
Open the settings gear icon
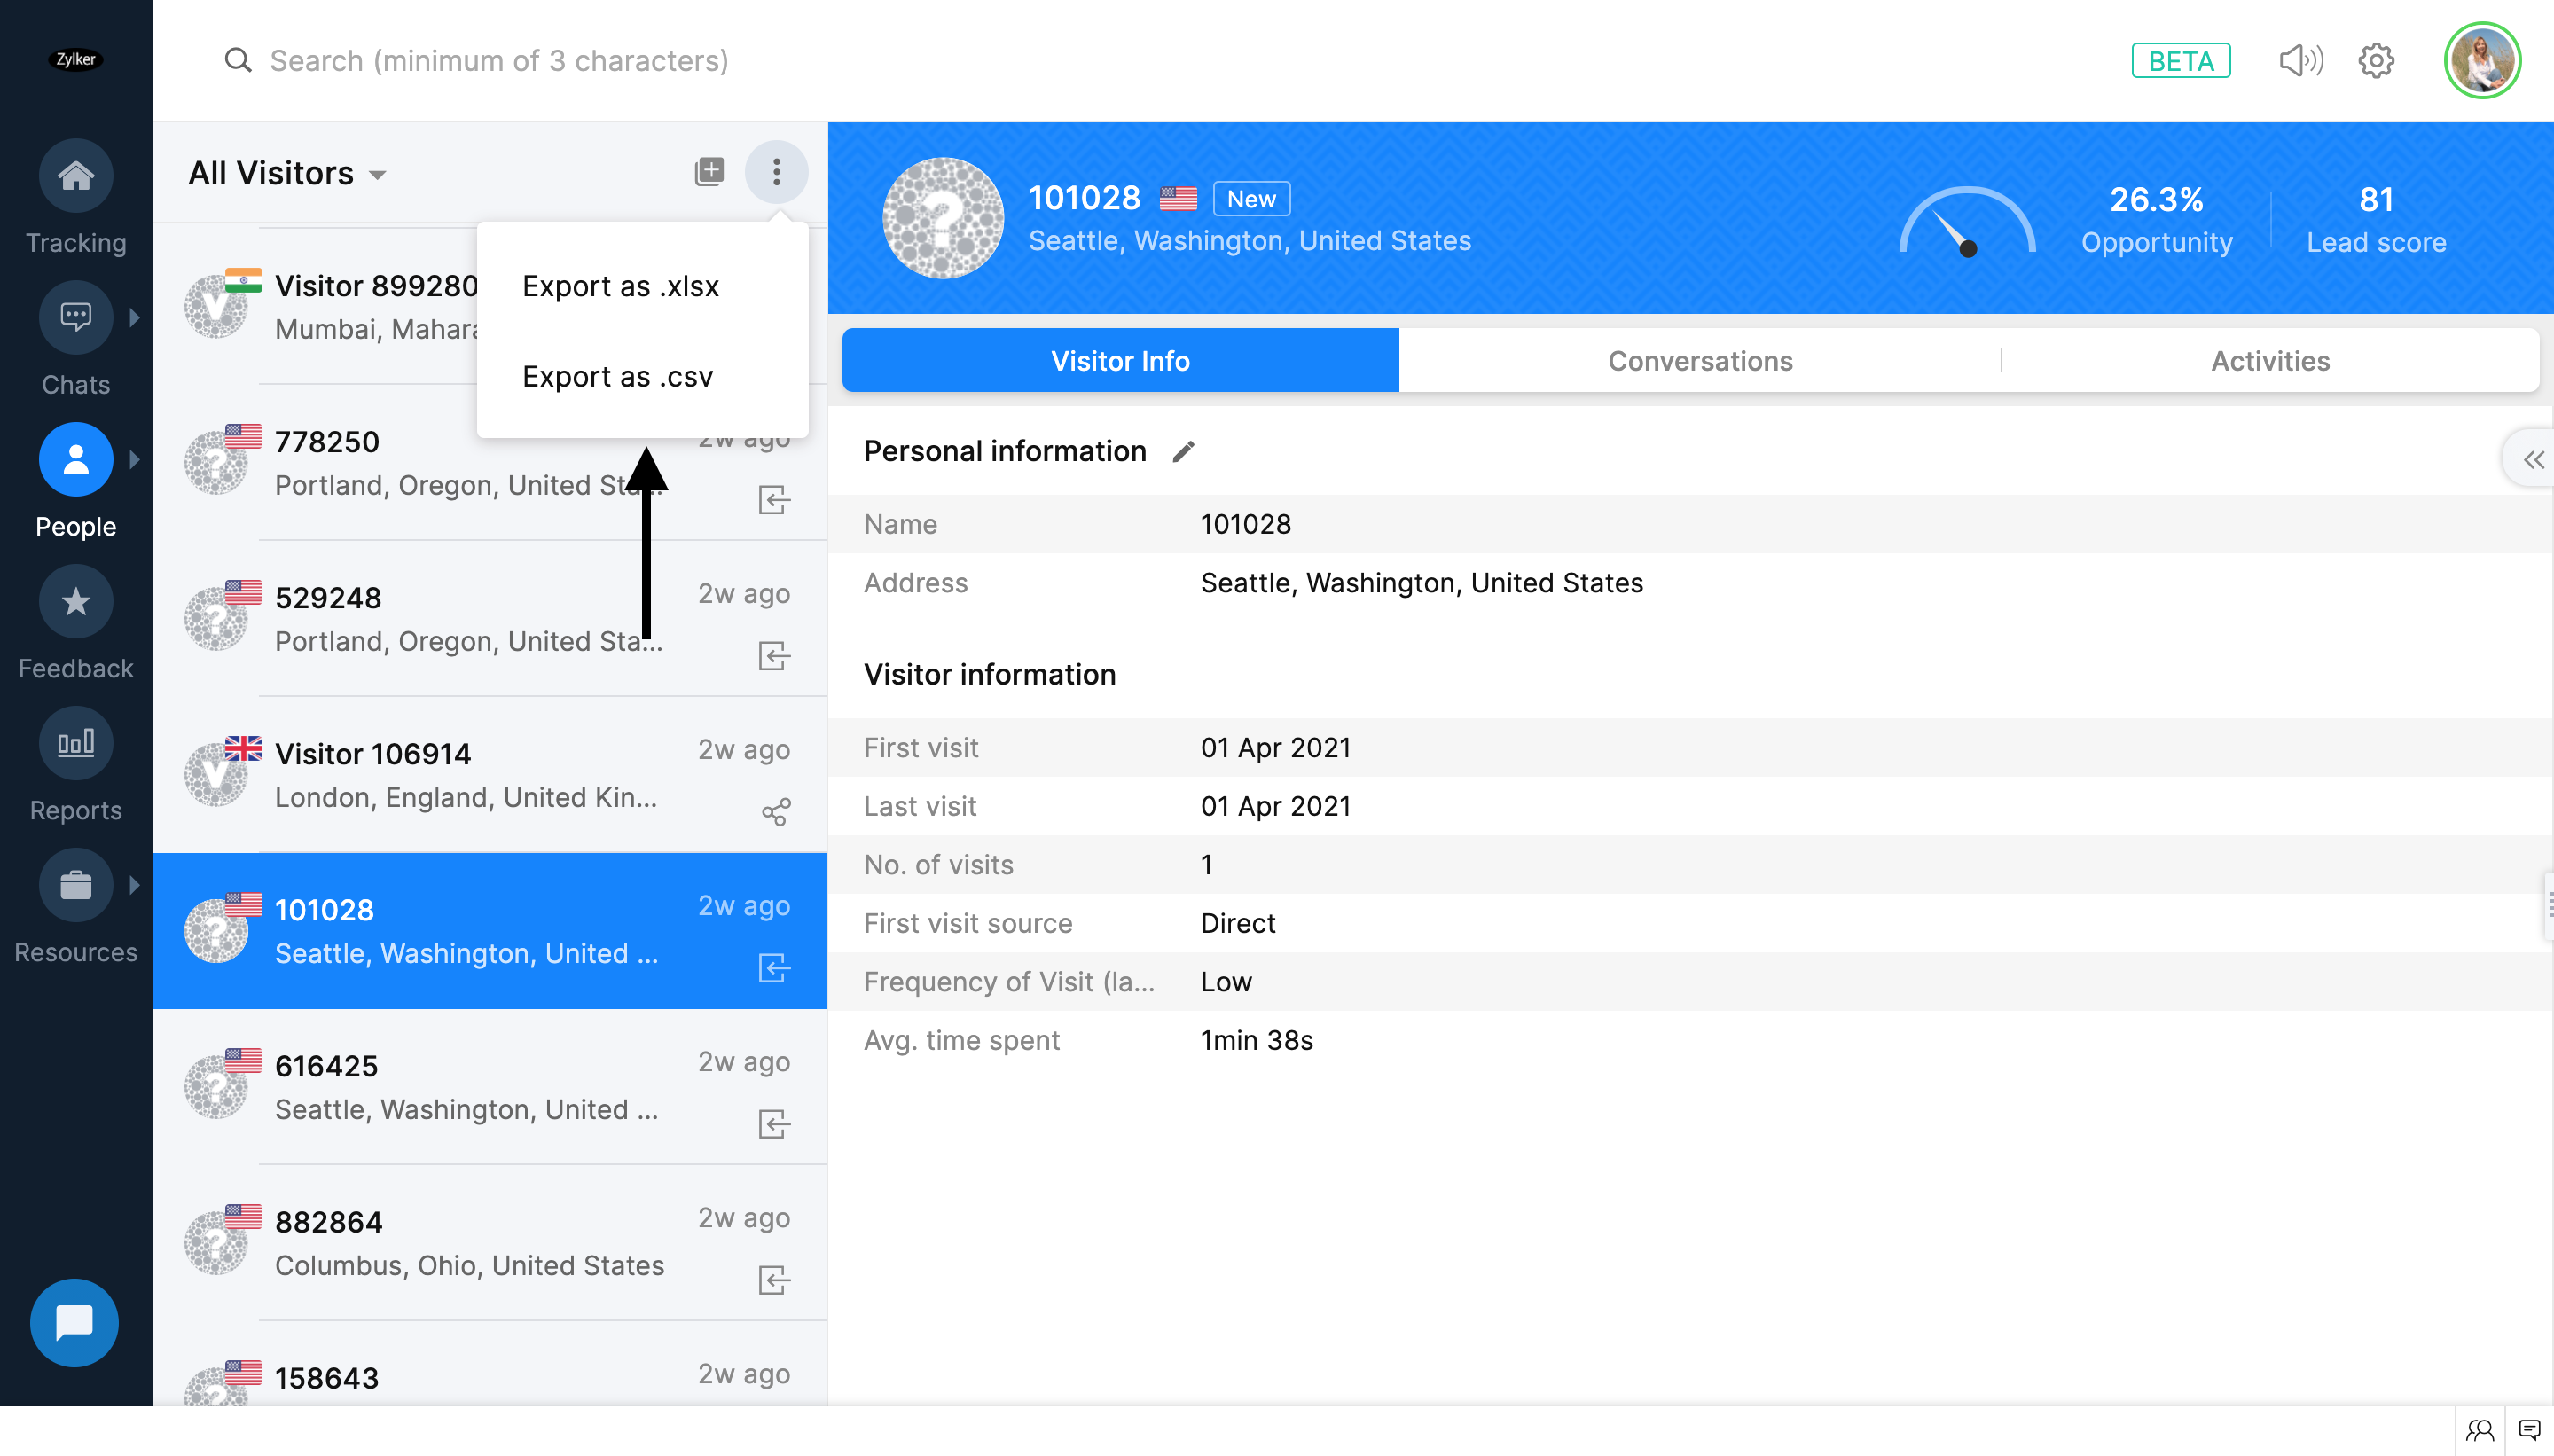point(2376,61)
